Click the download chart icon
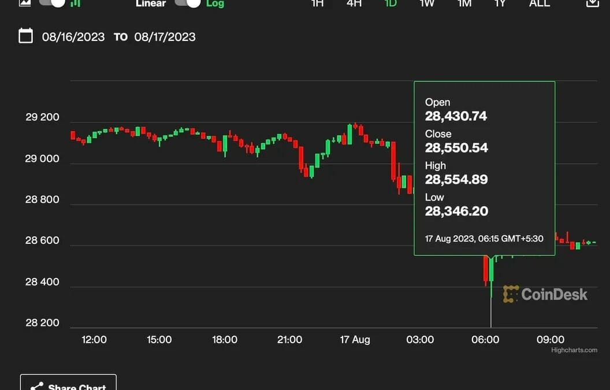Screen dimensions: 610x390 (593, 3)
